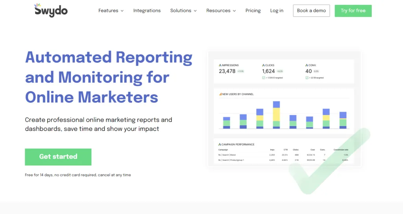Click Google Ads icon beside IMPRESSIONS

click(x=220, y=65)
